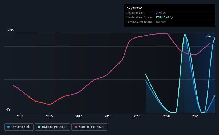Select the 2017 x-axis label
219x135 pixels.
pyautogui.click(x=79, y=116)
